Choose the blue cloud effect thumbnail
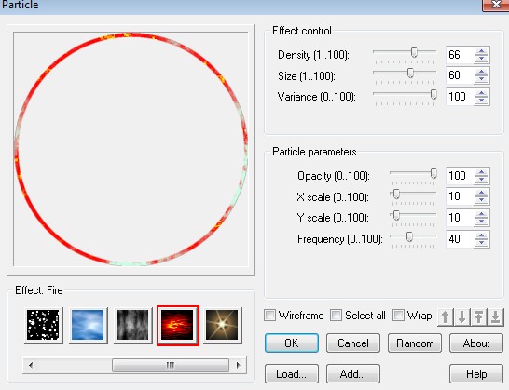This screenshot has width=509, height=390. click(88, 325)
